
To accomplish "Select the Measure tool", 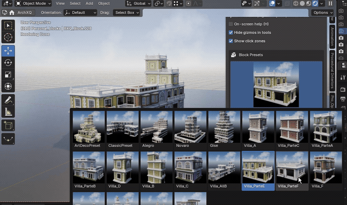I will [8, 112].
